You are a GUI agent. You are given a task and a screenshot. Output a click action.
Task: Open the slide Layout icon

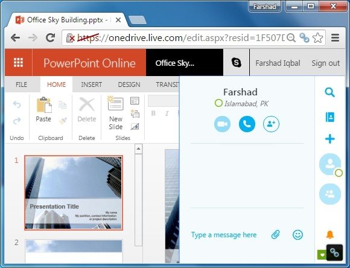click(135, 101)
